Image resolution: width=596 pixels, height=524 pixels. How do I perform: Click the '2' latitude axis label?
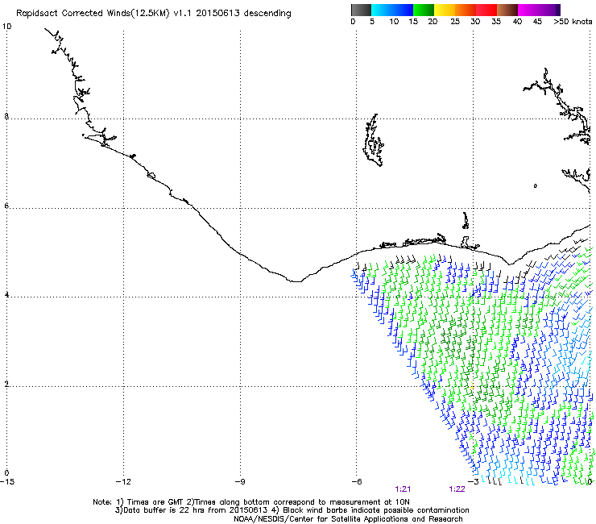click(6, 385)
